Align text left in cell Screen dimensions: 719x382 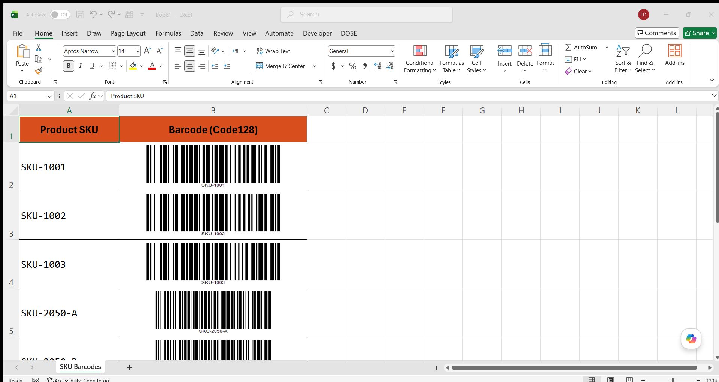click(178, 66)
